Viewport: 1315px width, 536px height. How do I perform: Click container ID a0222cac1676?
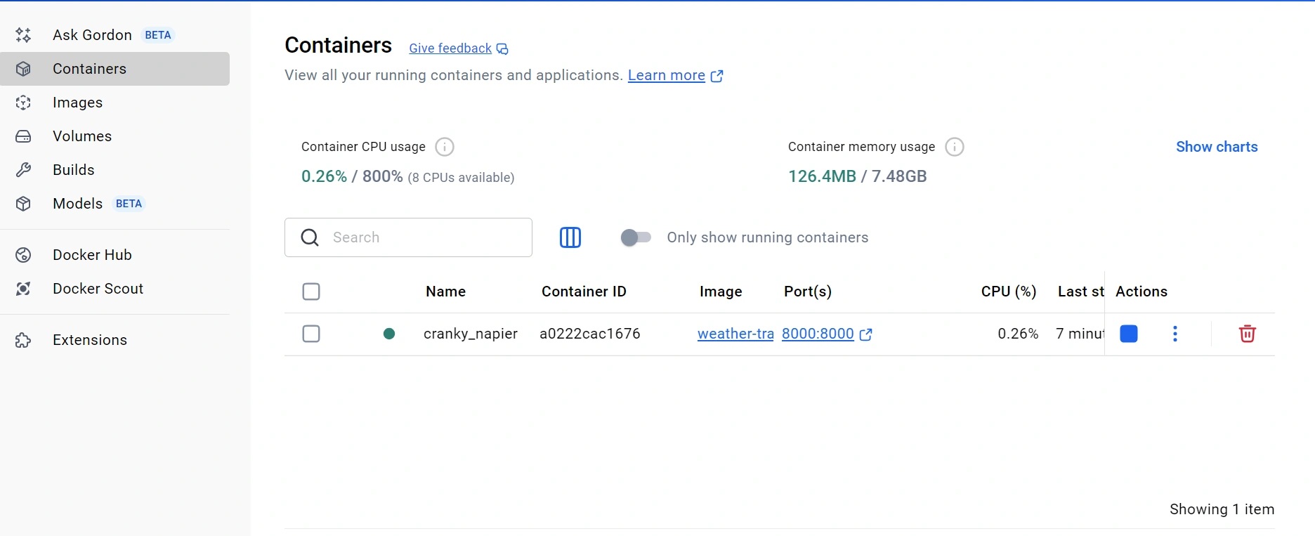click(x=590, y=334)
